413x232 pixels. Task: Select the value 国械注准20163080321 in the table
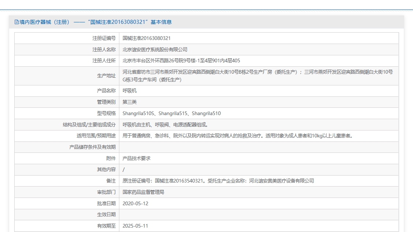(146, 38)
